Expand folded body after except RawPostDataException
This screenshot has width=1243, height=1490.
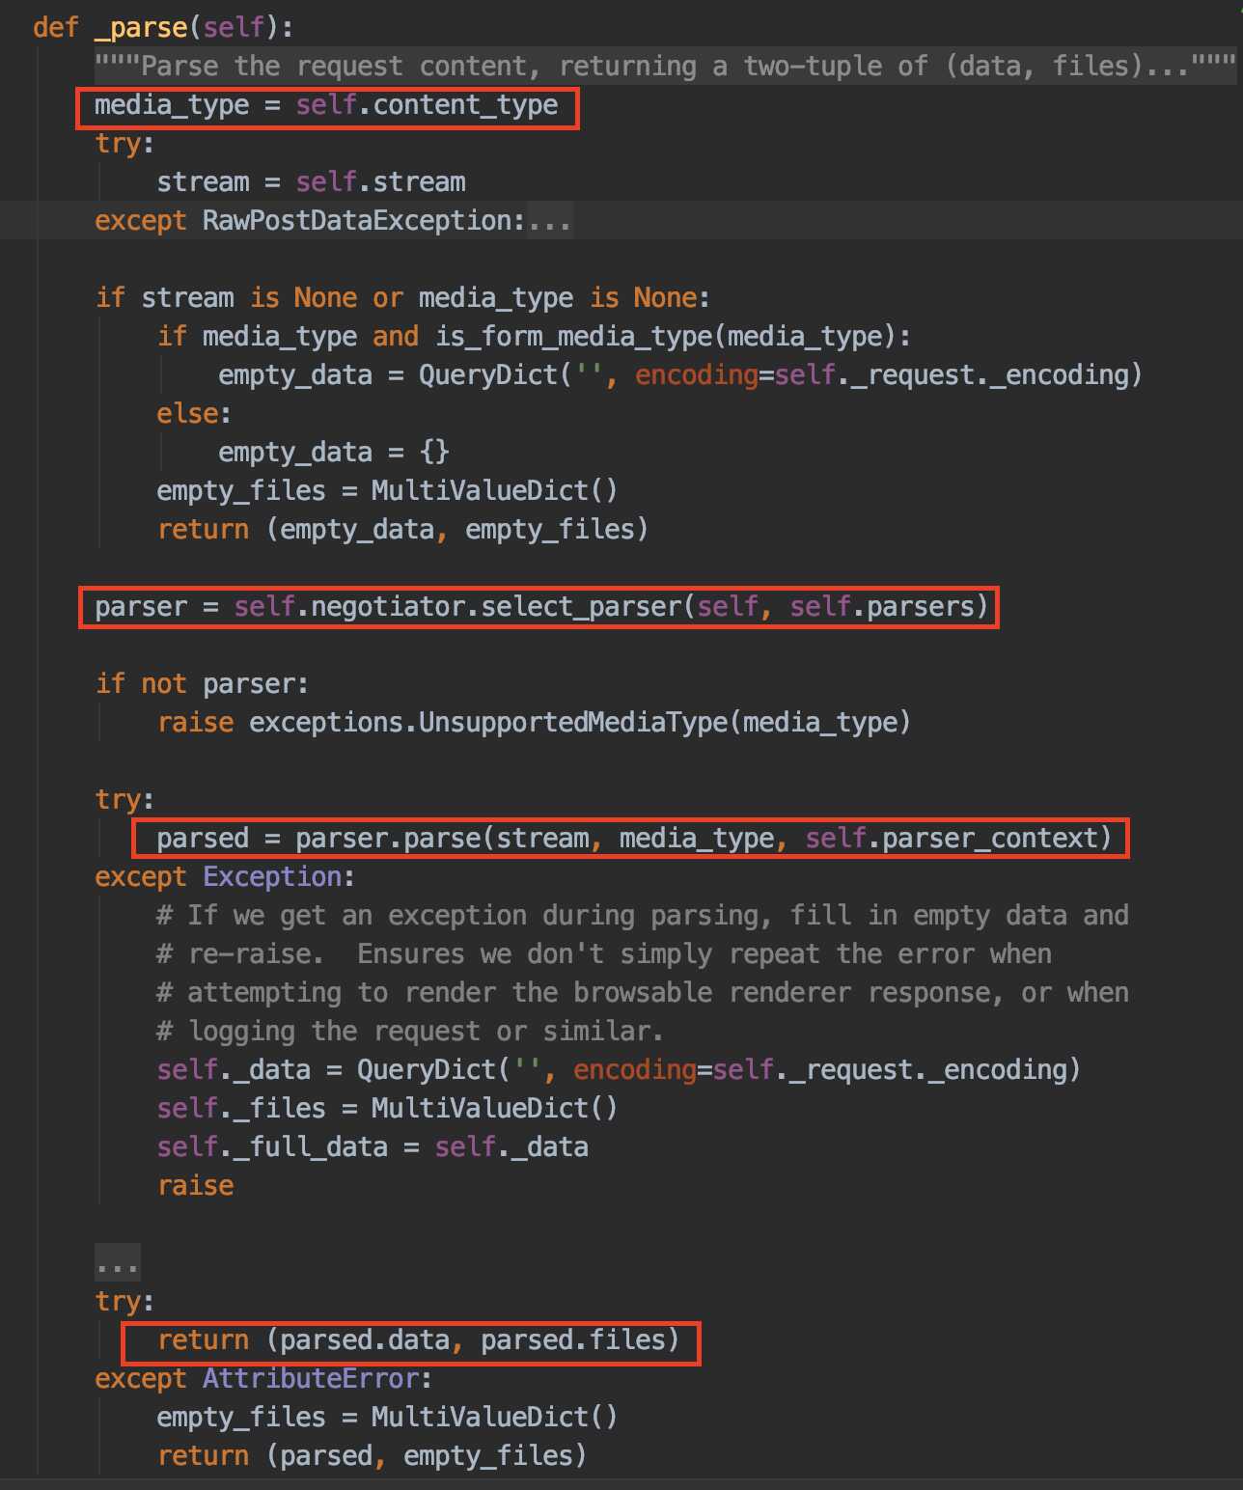pos(549,221)
